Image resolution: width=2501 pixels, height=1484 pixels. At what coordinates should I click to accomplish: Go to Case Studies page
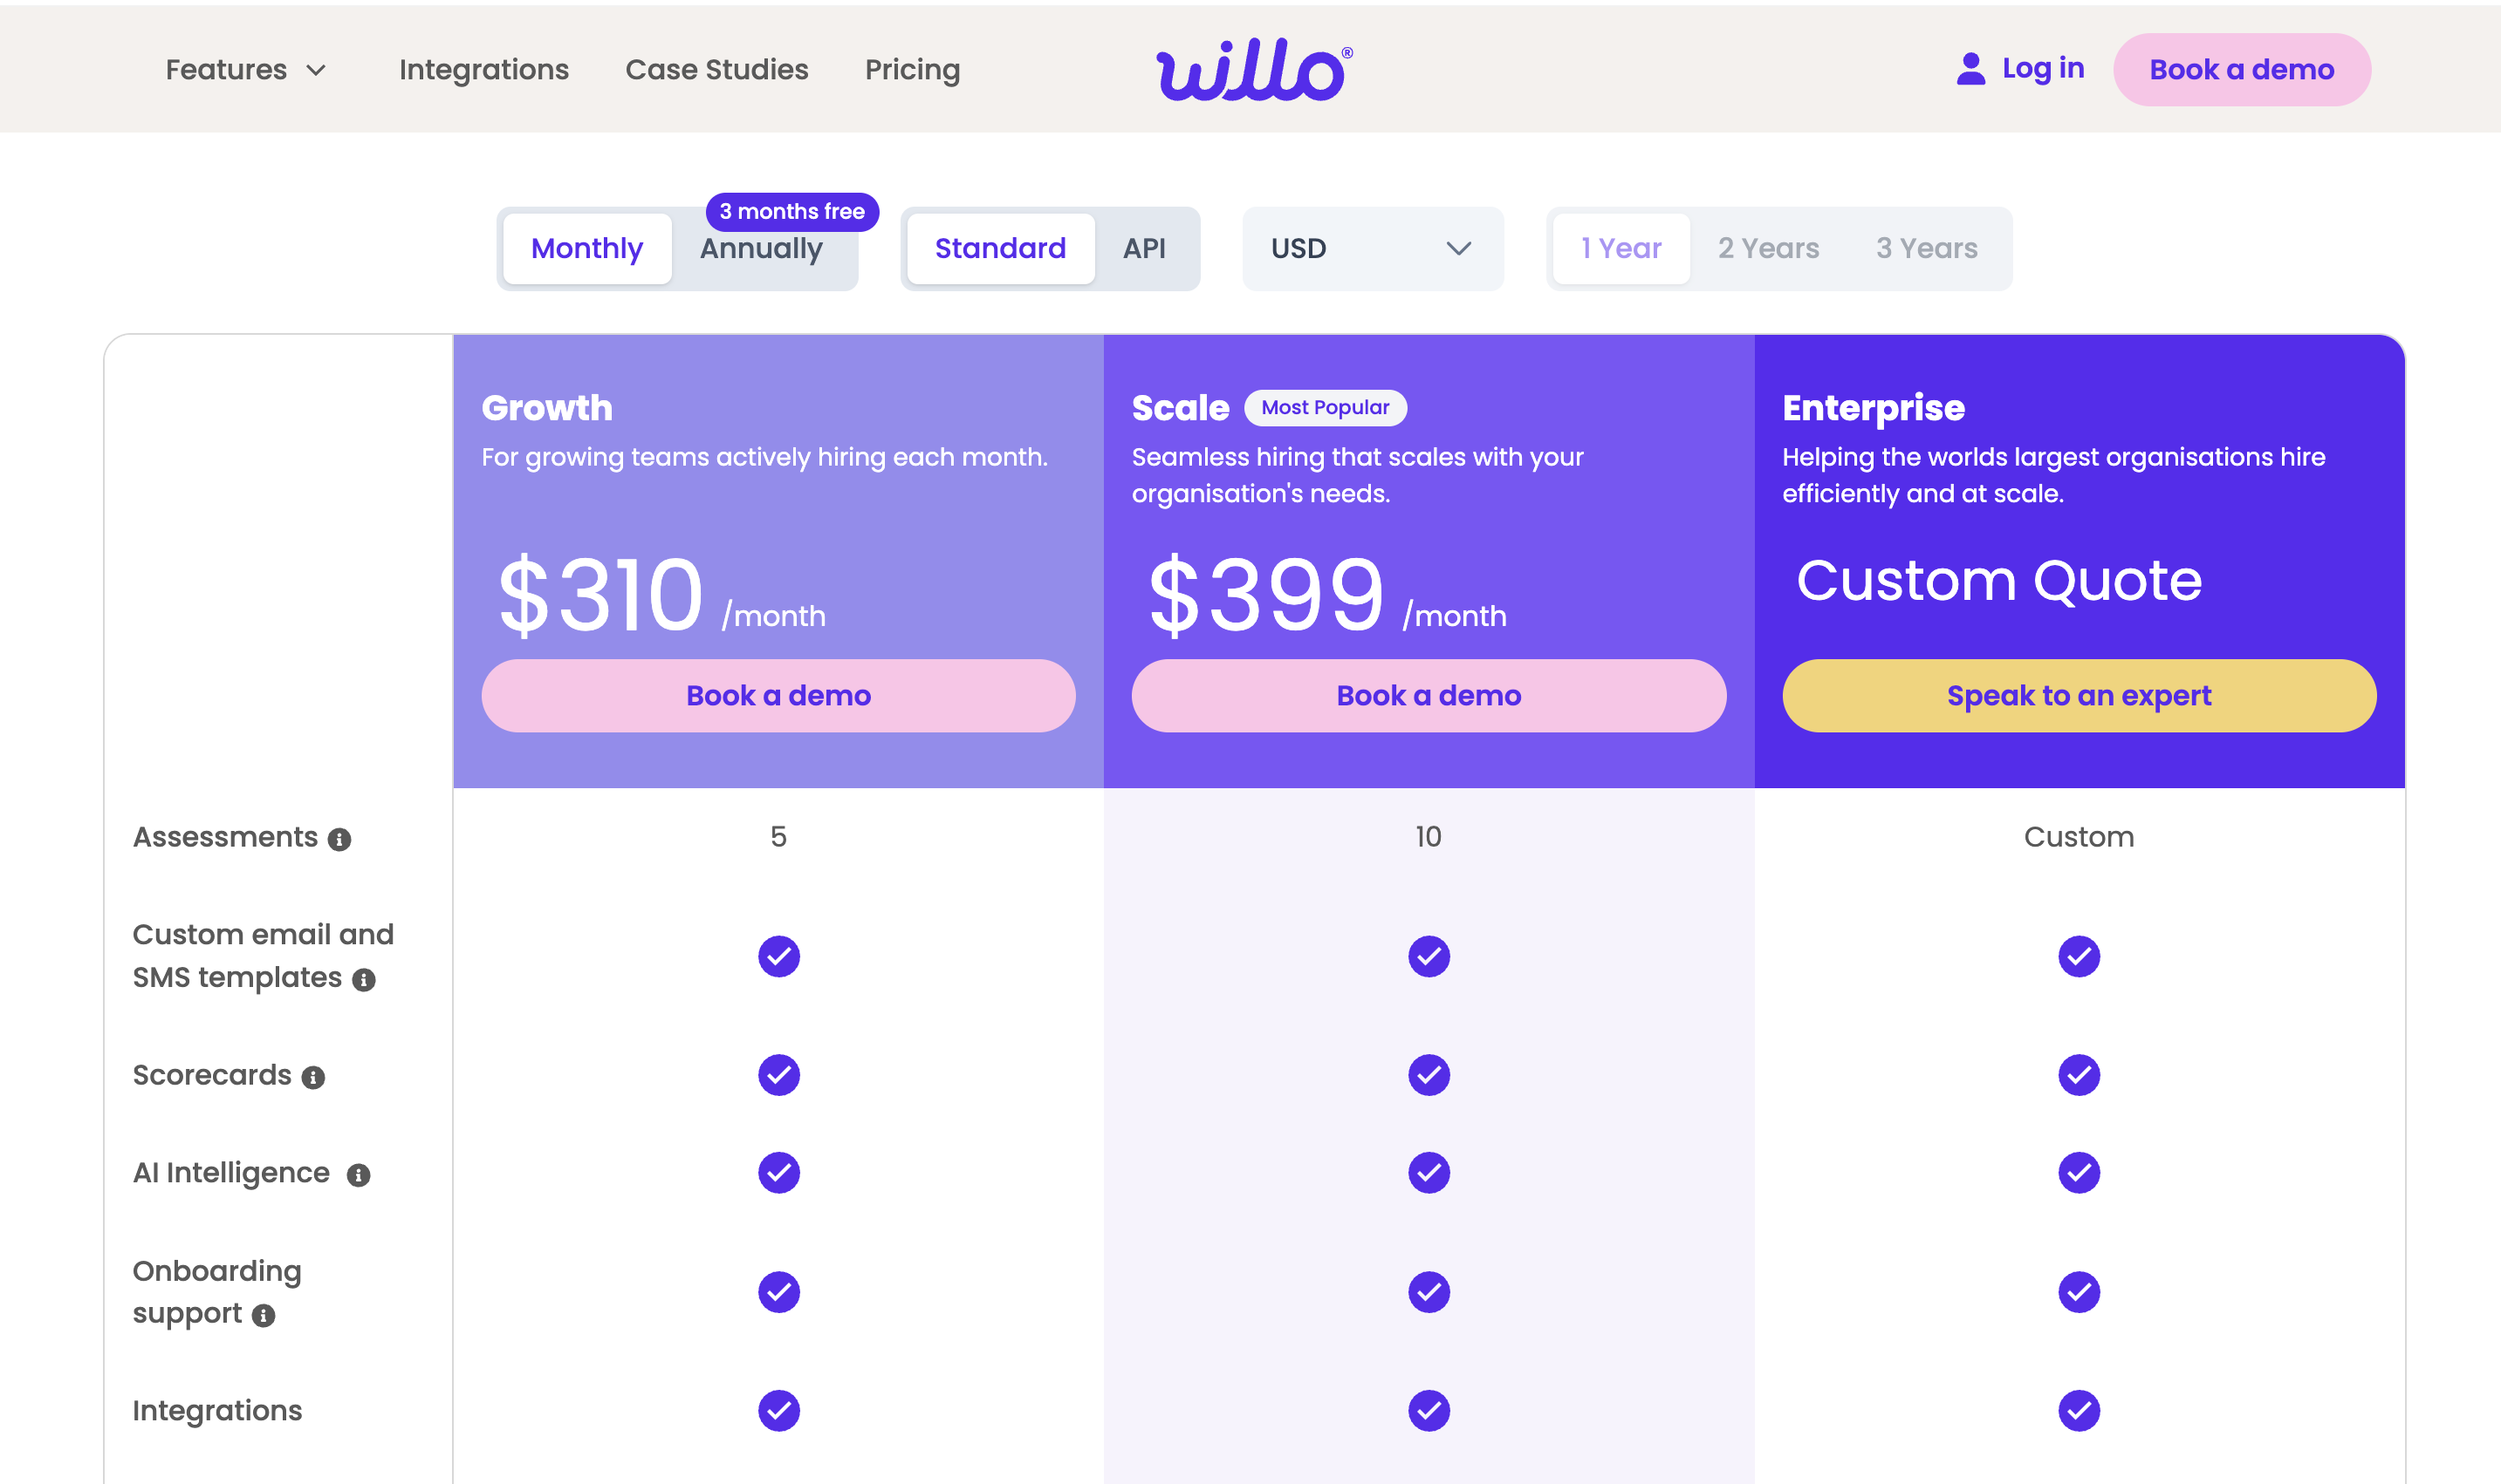716,70
